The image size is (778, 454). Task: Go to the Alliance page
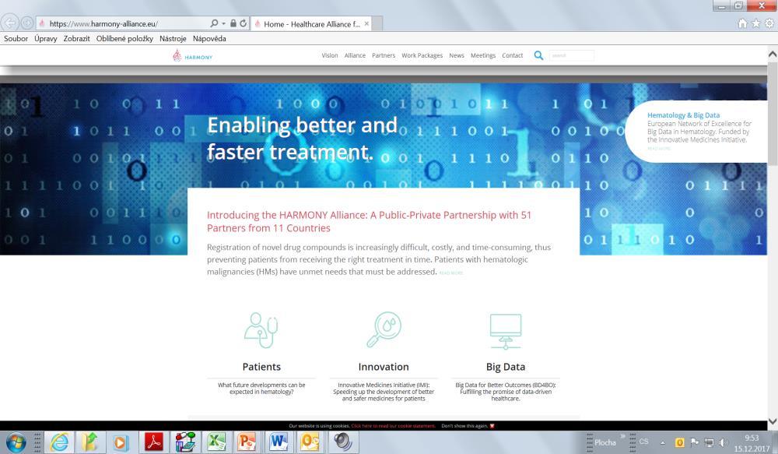pyautogui.click(x=355, y=55)
